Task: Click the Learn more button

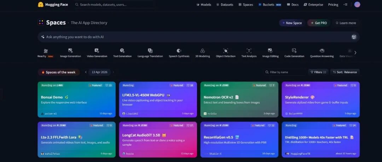Action: [346, 23]
